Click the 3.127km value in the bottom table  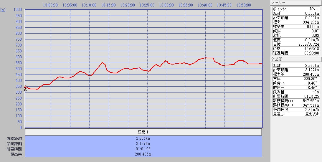(x=143, y=143)
